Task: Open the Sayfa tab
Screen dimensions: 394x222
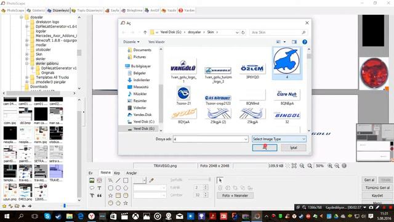Action: [112, 10]
